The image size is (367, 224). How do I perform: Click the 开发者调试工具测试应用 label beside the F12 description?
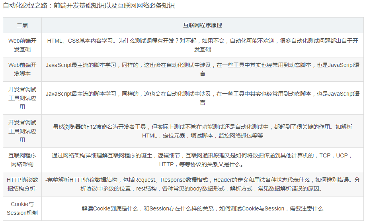click(x=22, y=131)
